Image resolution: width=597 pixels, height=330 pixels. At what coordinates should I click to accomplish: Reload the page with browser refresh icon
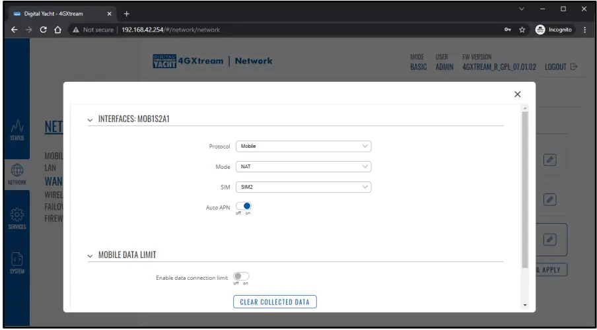[x=44, y=30]
